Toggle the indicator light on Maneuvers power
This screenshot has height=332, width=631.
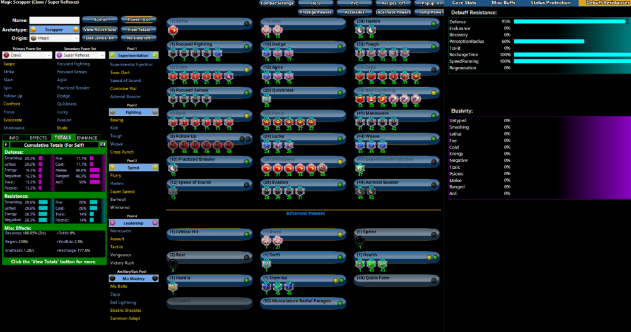pos(433,115)
